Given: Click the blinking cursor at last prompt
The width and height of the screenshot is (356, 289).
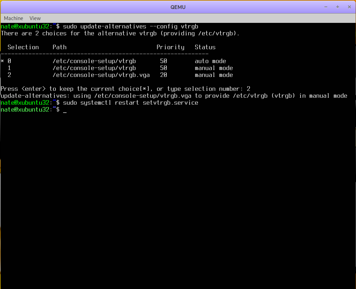Looking at the screenshot, I should (65, 110).
